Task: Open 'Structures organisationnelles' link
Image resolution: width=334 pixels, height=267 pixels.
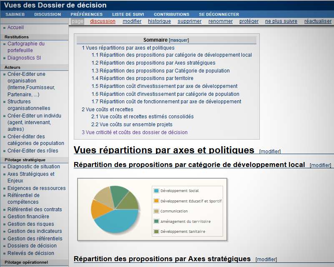Action: pos(29,105)
